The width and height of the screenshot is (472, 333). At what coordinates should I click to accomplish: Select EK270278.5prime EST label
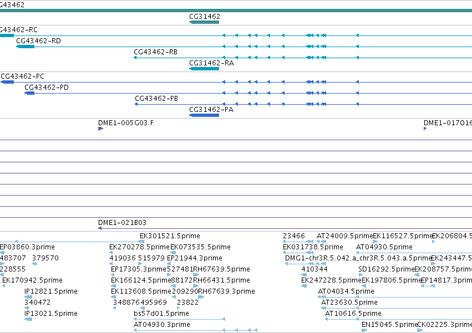[139, 247]
